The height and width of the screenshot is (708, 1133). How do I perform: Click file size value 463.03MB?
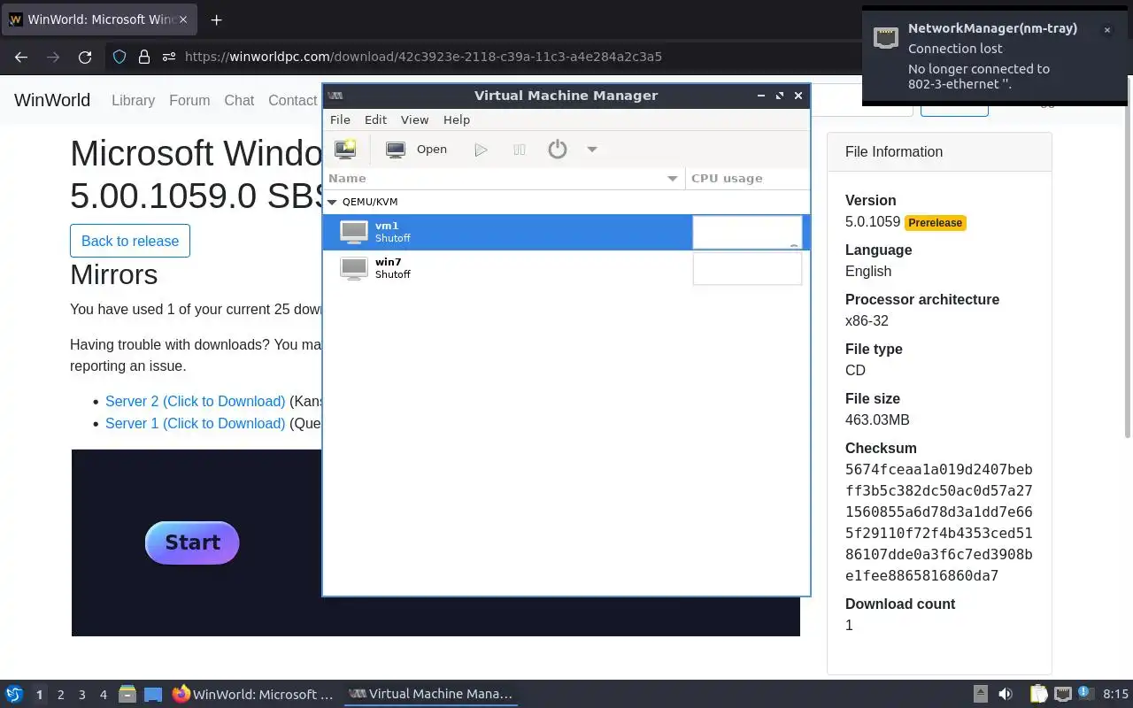click(877, 419)
